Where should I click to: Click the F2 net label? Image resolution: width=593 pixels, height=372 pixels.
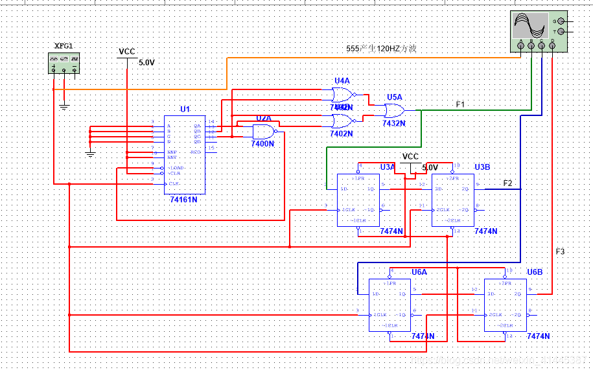tap(507, 183)
